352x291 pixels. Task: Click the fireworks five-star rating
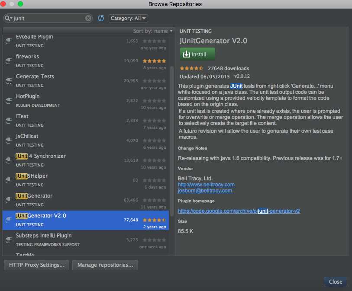tap(154, 61)
